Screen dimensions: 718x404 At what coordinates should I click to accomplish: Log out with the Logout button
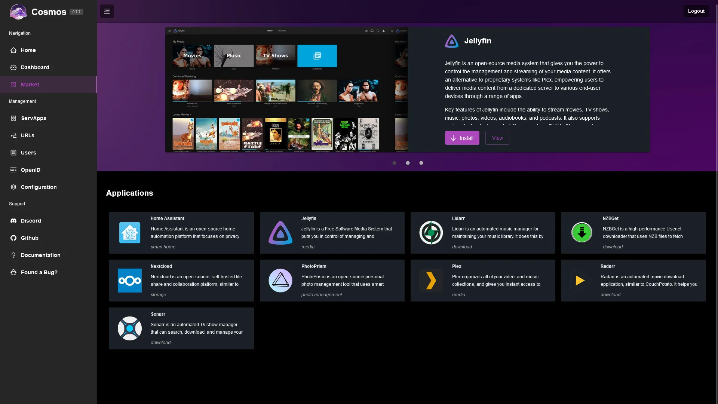pos(696,11)
